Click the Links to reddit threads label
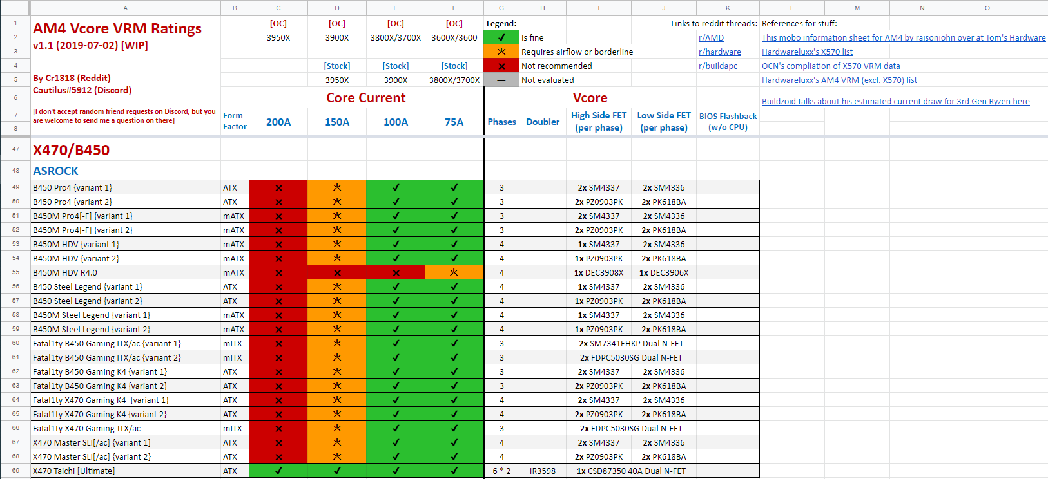 tap(714, 23)
